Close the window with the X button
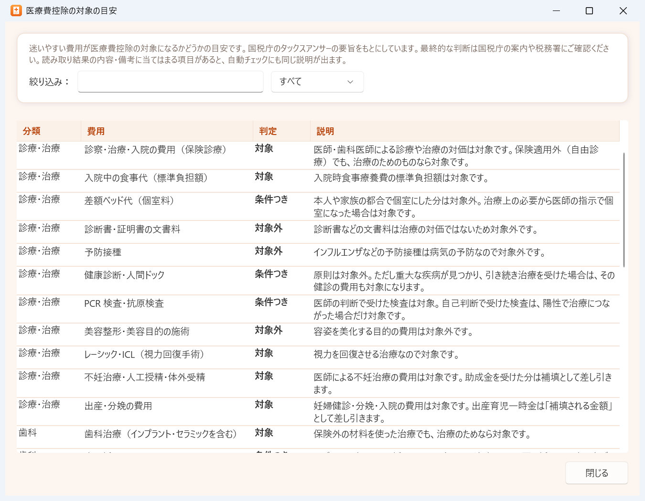 623,10
